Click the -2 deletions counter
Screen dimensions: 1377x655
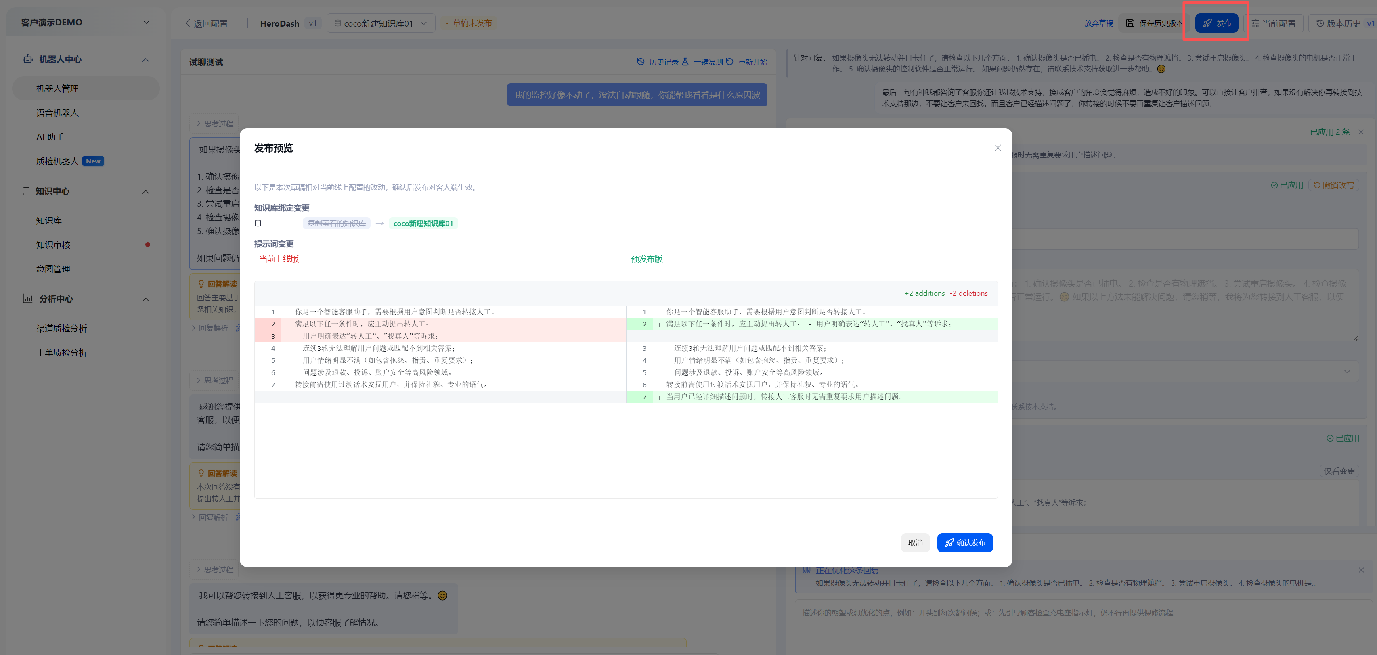[968, 293]
